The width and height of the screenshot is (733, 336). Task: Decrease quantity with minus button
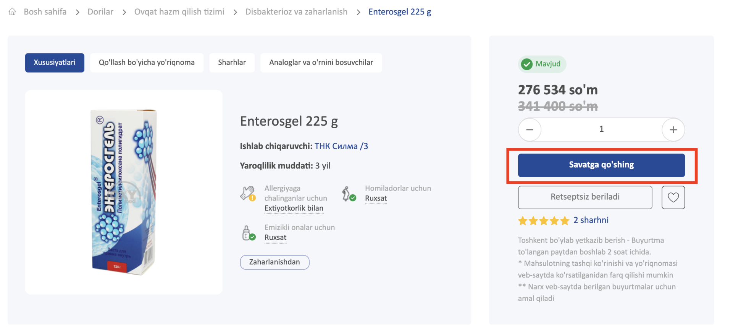[530, 130]
